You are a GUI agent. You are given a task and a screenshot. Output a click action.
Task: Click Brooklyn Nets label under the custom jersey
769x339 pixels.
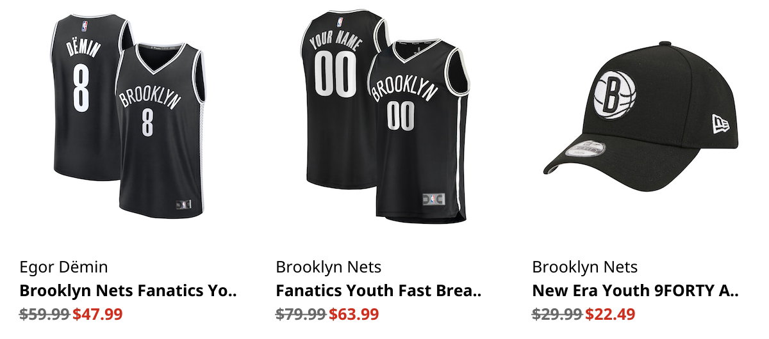tap(328, 267)
